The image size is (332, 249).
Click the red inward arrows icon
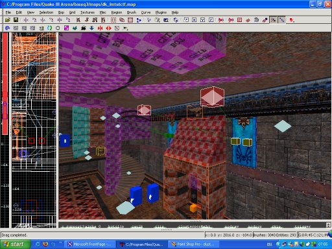click(100, 28)
